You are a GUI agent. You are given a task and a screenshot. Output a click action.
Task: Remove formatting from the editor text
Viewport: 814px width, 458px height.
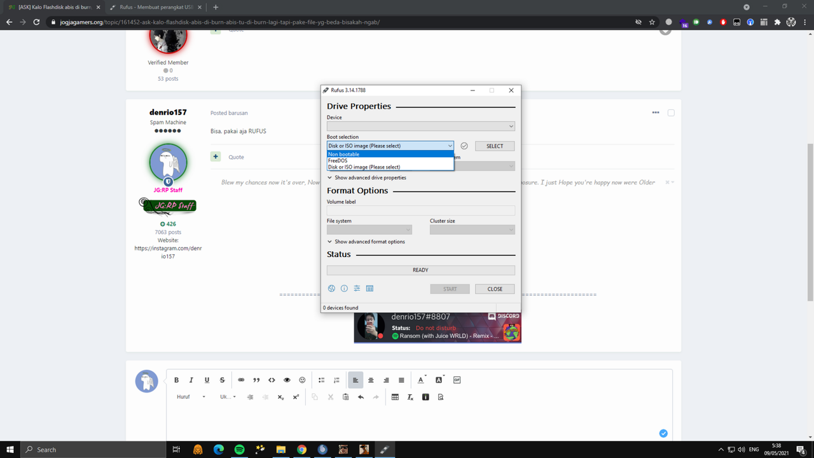[410, 397]
